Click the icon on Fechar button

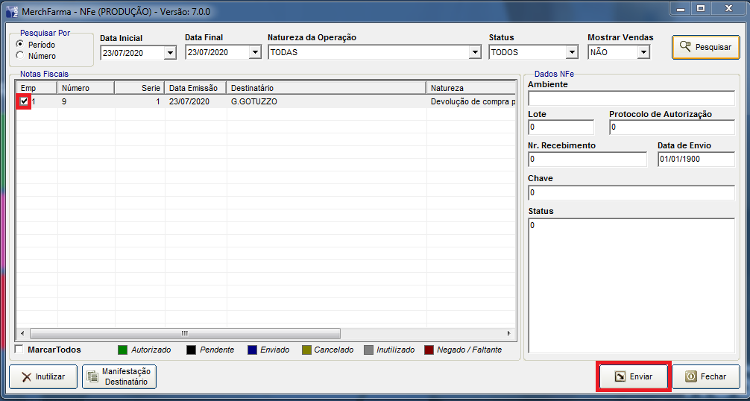690,377
